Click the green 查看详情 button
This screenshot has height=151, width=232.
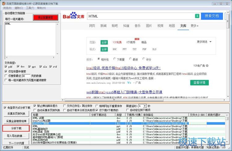point(200,82)
